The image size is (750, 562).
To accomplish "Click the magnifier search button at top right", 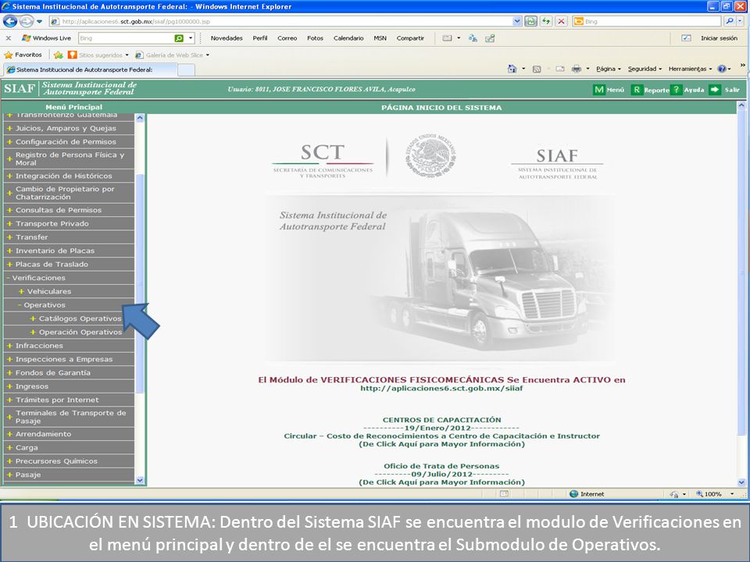I will tap(729, 22).
